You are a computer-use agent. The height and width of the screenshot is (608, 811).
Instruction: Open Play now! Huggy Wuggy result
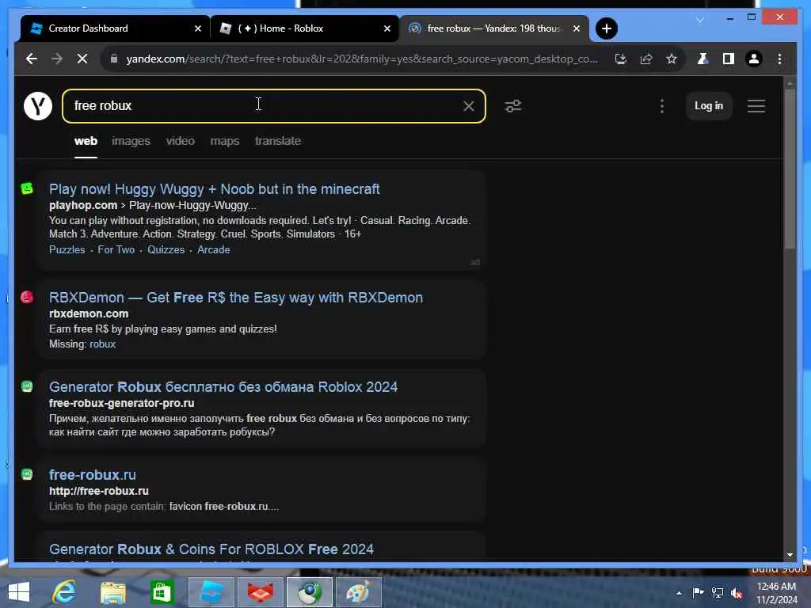tap(214, 189)
